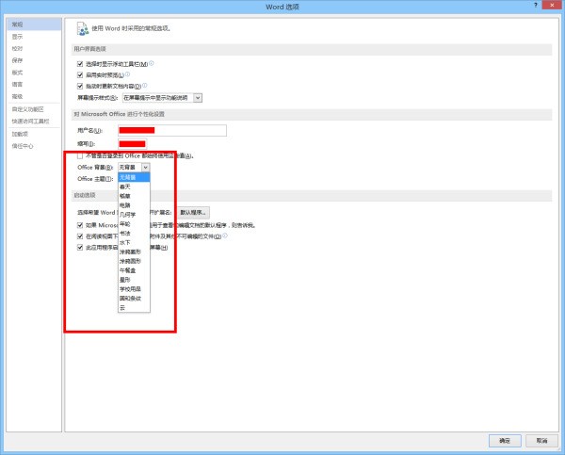
Task: Click the 默认程序 button
Action: coord(193,212)
